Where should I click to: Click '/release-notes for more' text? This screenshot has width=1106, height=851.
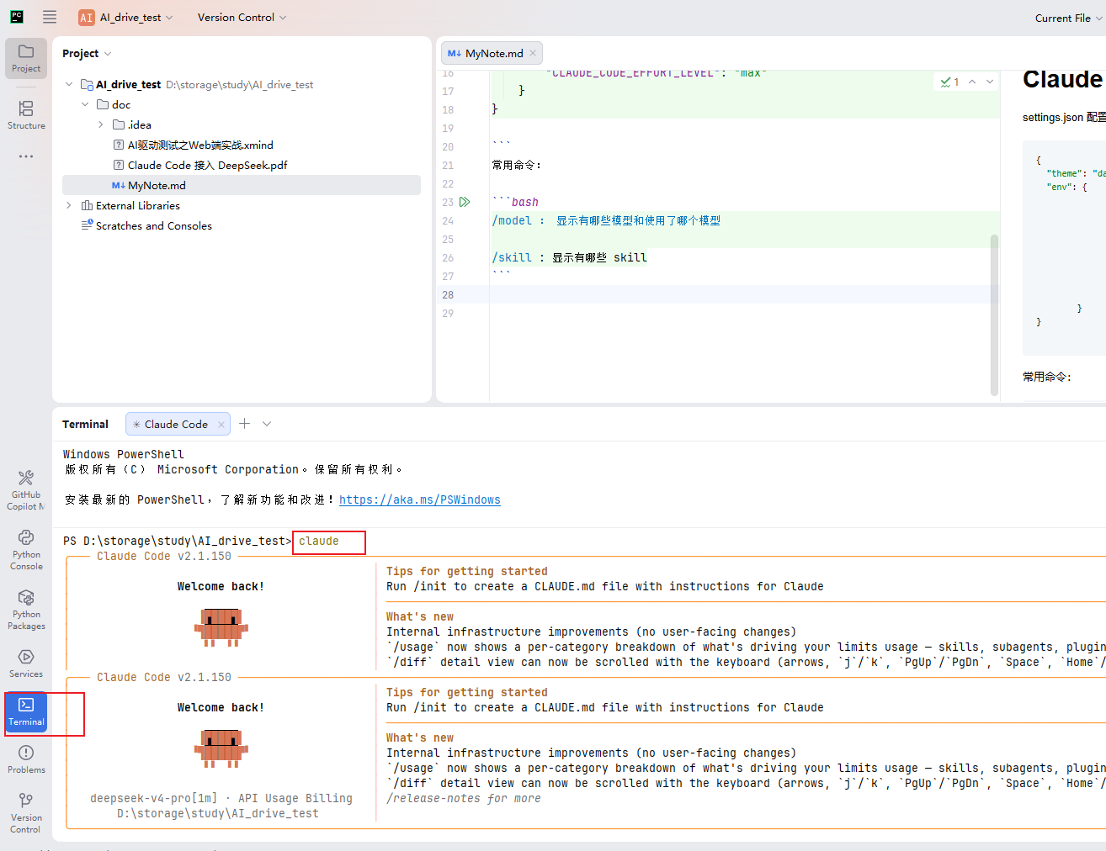click(464, 799)
